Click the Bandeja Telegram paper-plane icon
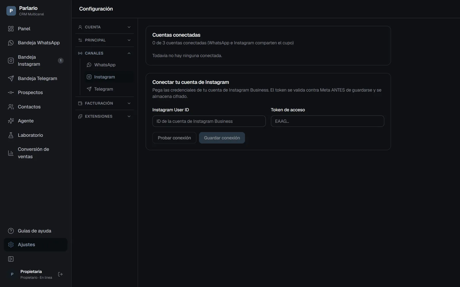This screenshot has height=287, width=460. (x=11, y=78)
